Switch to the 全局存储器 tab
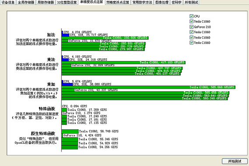249x166 pixels. coord(26,2)
